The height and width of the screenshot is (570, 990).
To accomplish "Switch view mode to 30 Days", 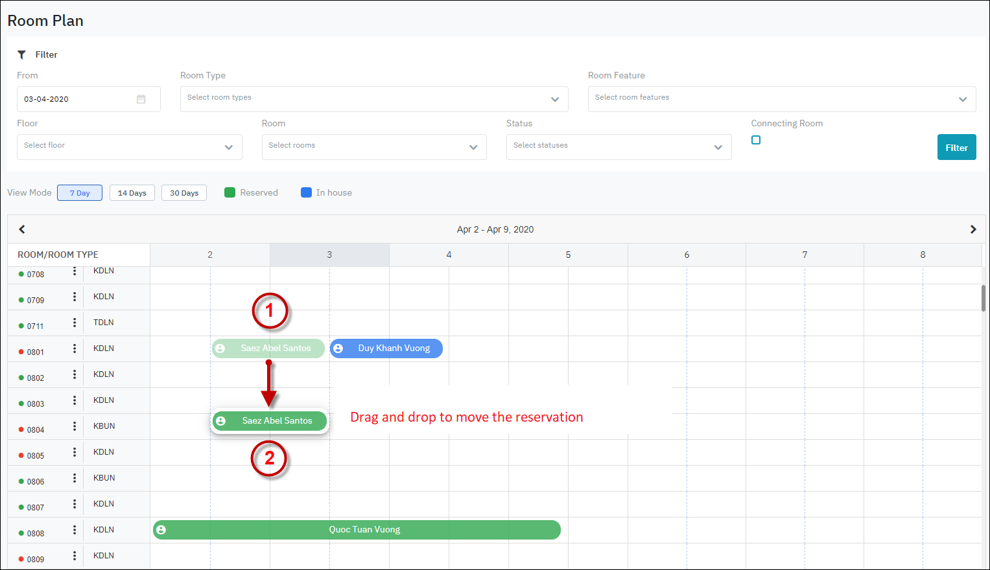I will pos(184,193).
